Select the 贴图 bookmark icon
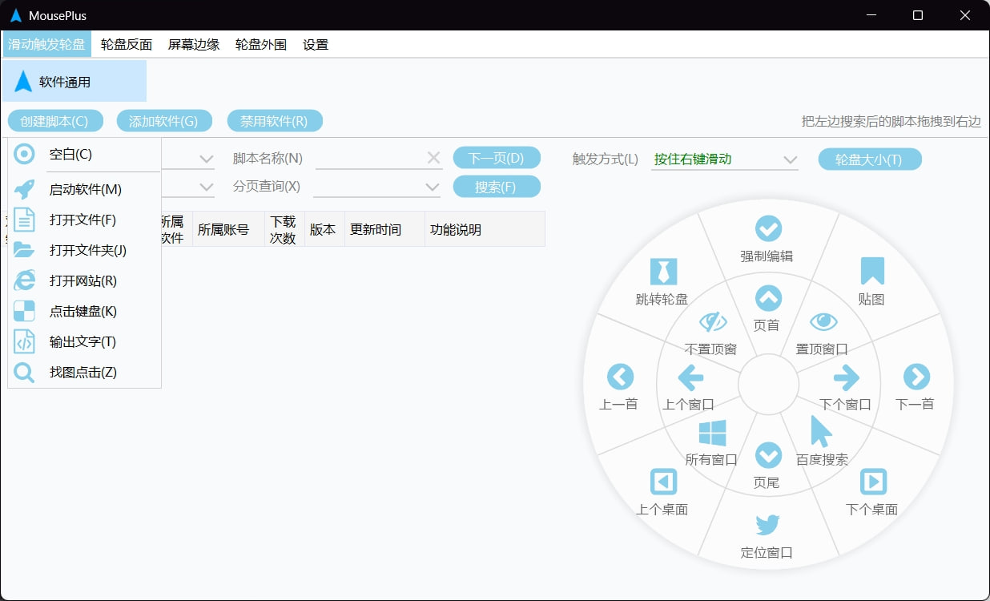The width and height of the screenshot is (990, 601). (871, 271)
